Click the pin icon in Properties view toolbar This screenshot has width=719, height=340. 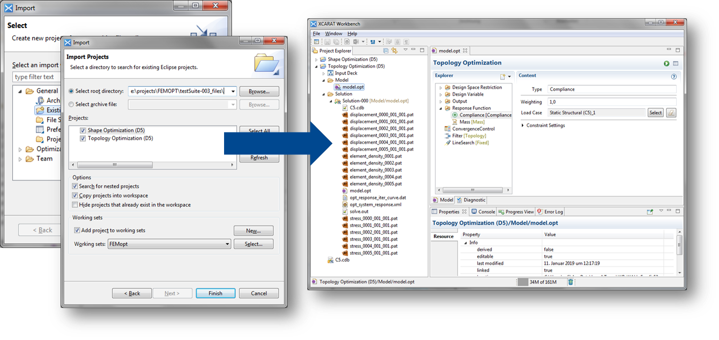[x=650, y=212]
